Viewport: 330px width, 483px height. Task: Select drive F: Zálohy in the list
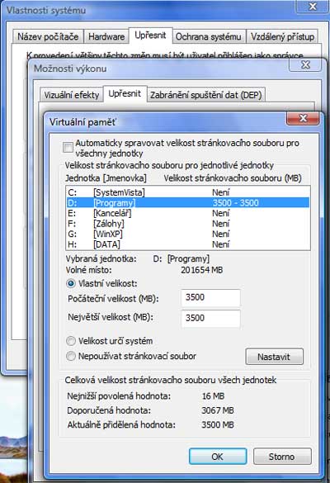point(188,224)
